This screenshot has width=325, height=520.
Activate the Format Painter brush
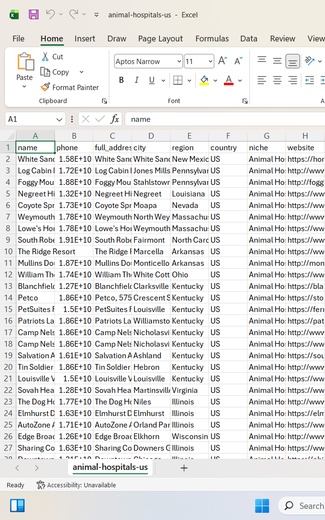pos(45,87)
